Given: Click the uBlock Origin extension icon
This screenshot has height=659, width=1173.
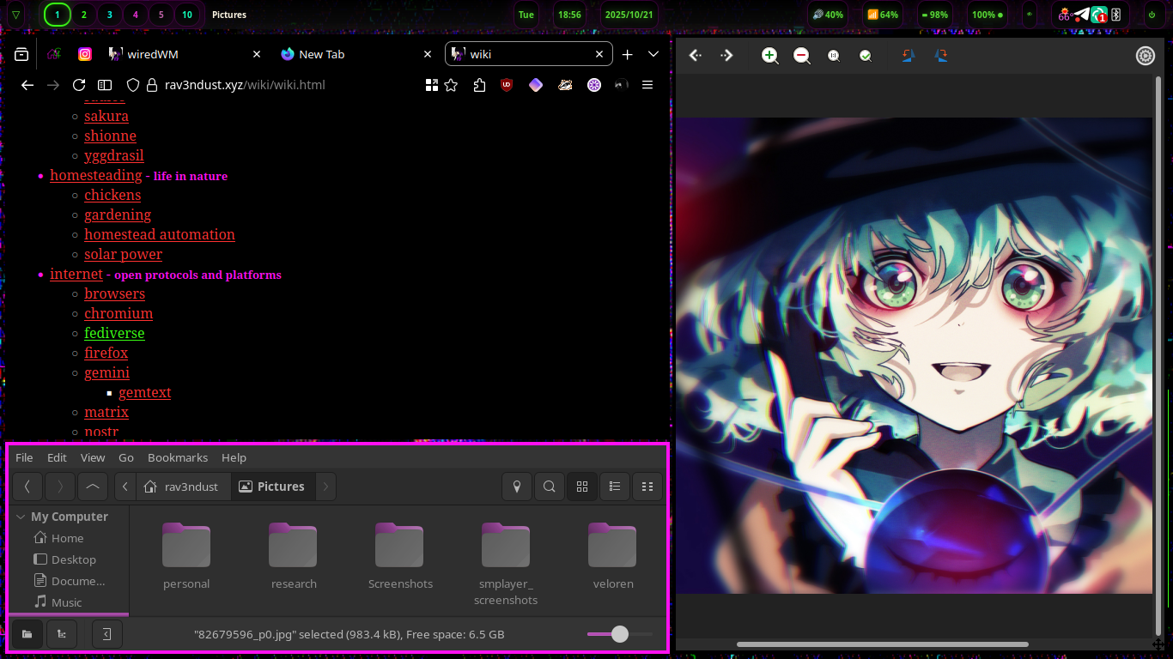Looking at the screenshot, I should [507, 85].
